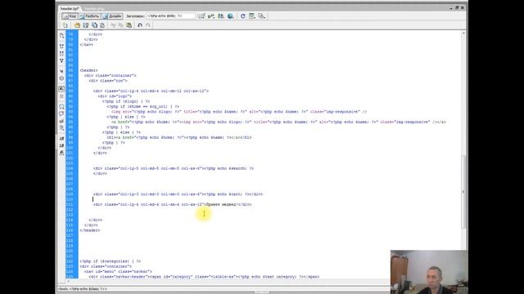Switch to Код (Code) view
Image resolution: width=524 pixels, height=294 pixels.
[70, 16]
